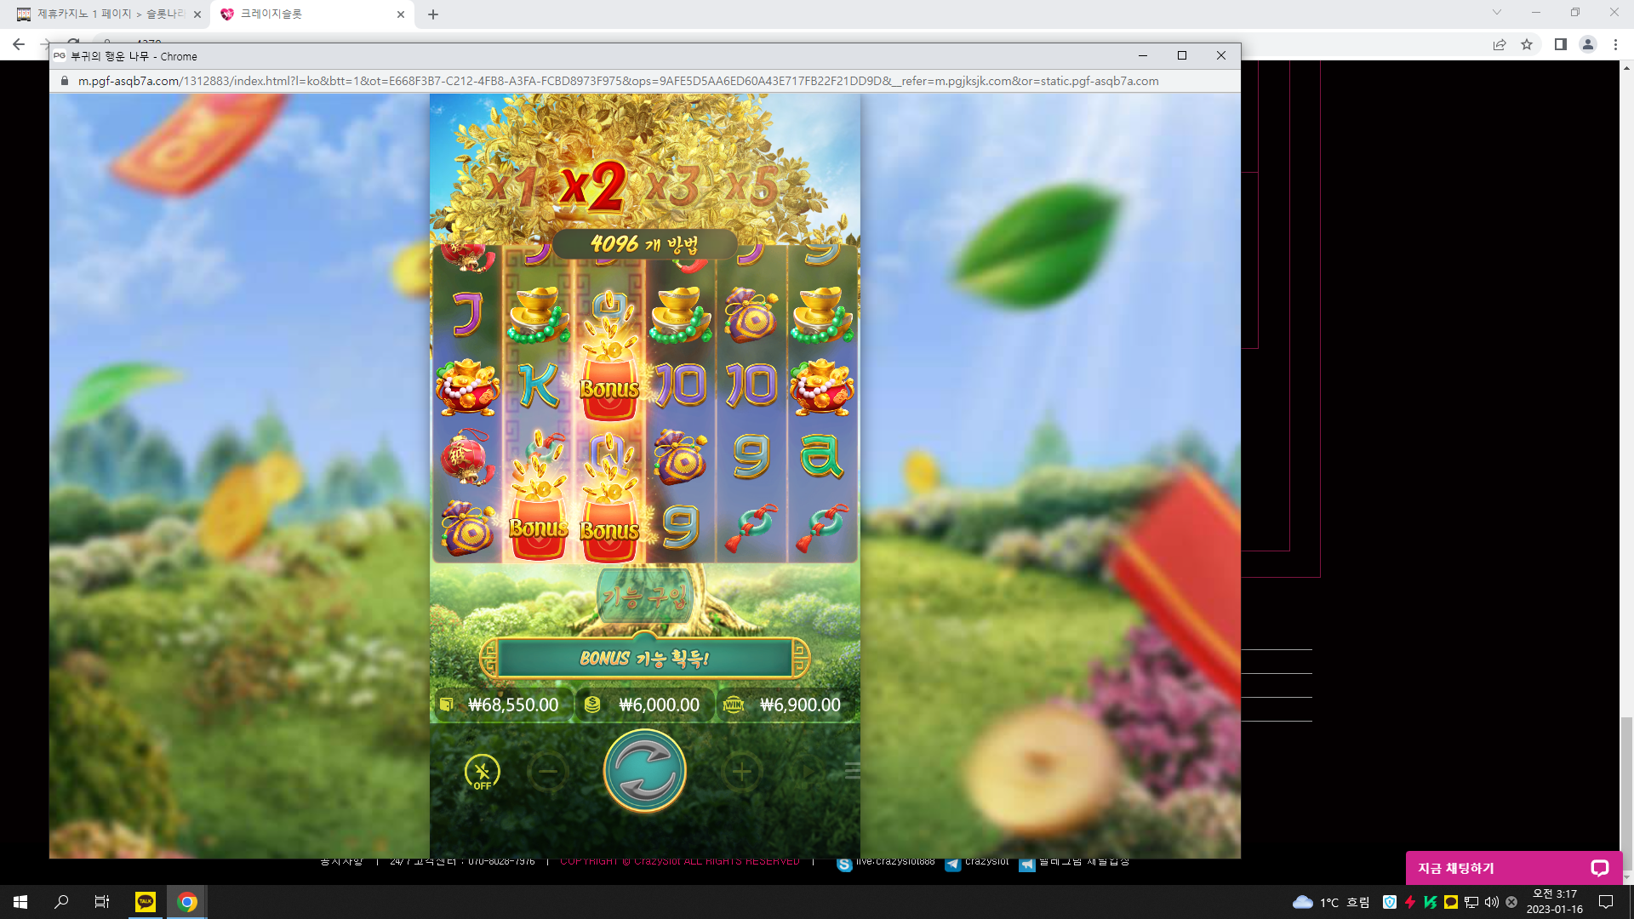This screenshot has height=919, width=1634.
Task: Click the gray X circle tray icon
Action: [x=1511, y=902]
